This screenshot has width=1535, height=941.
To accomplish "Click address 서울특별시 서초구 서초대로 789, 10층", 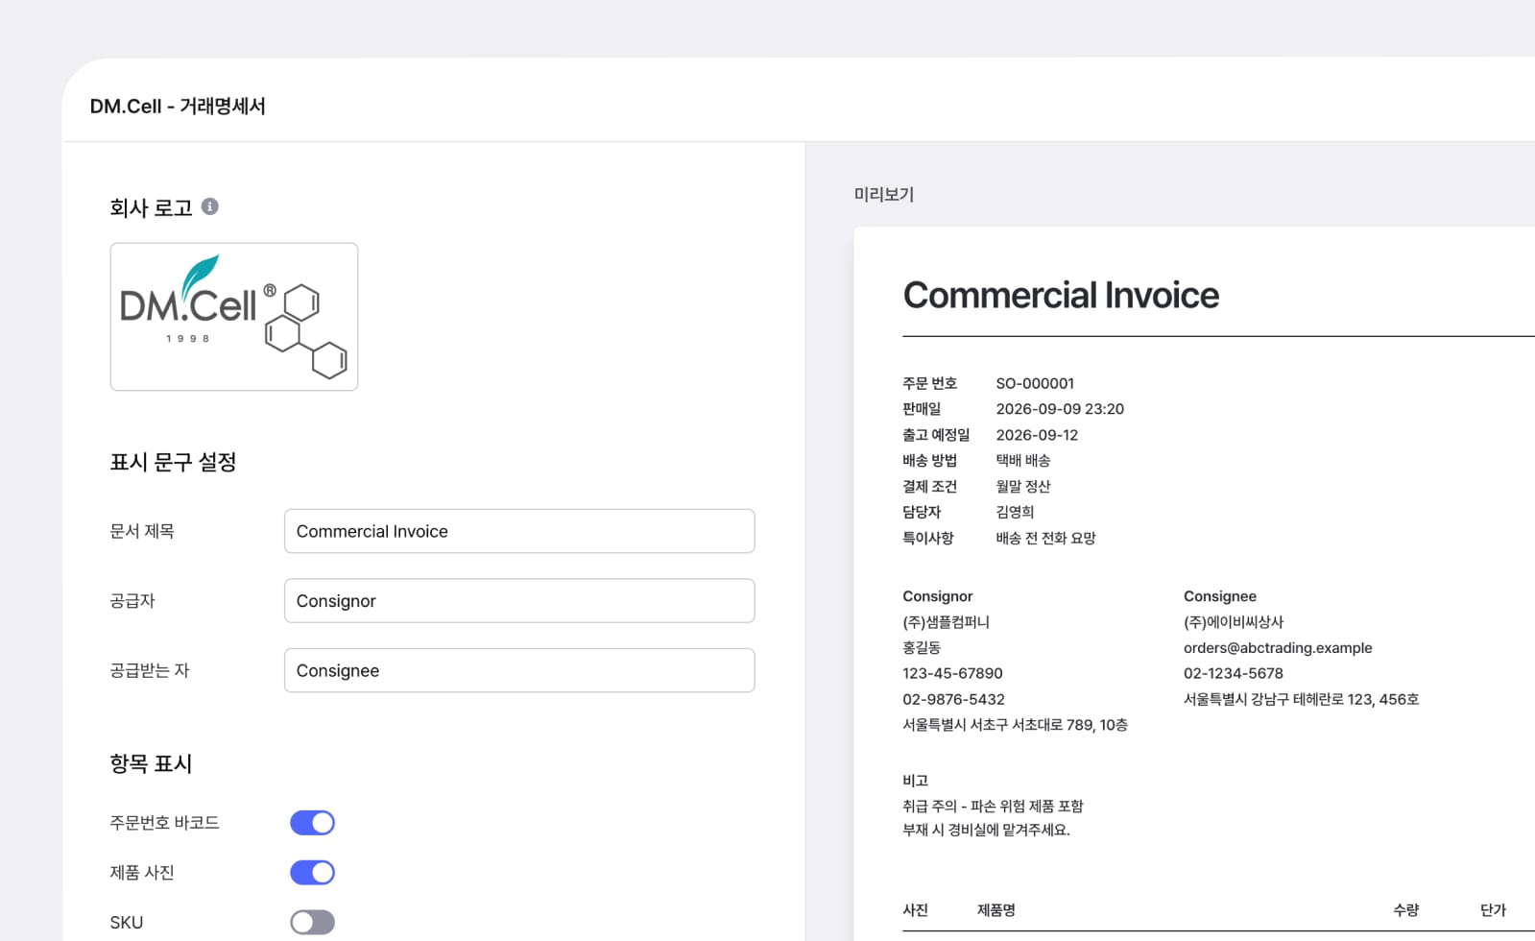I will click(x=1015, y=725).
